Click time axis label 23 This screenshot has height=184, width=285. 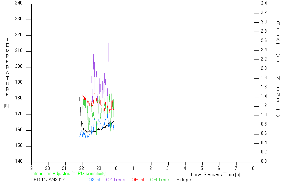[99, 168]
